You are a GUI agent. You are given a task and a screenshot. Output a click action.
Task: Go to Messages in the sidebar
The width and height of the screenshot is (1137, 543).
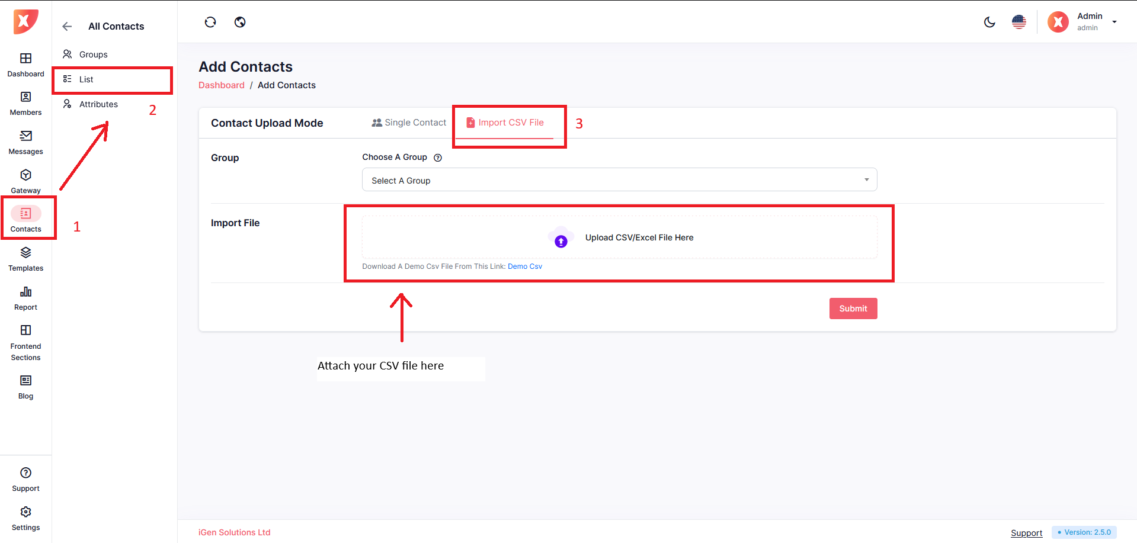25,142
